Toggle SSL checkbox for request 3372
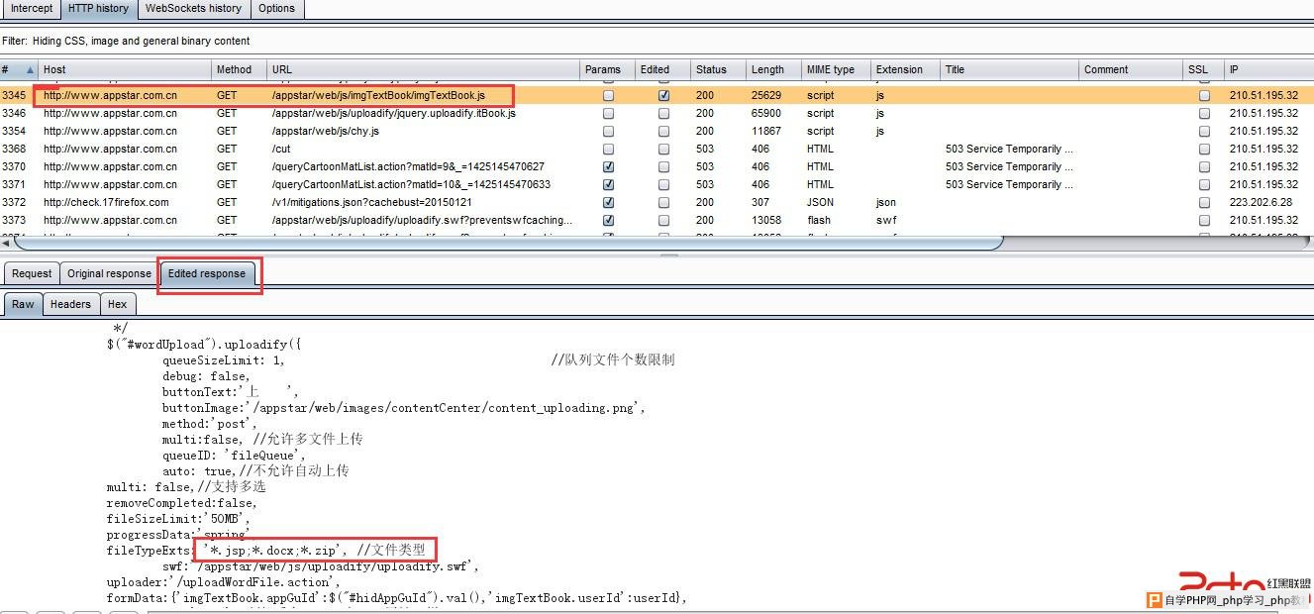The width and height of the screenshot is (1314, 614). (1204, 203)
